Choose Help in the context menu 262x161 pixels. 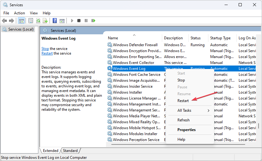tap(181, 139)
